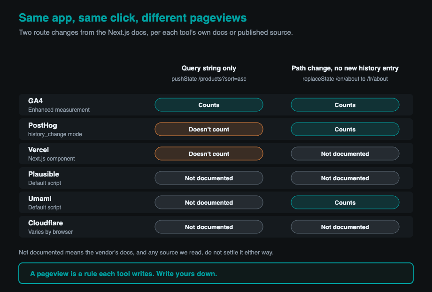Click the footnote explaining 'Not documented'
Screen dimensions: 432x292
click(x=146, y=253)
